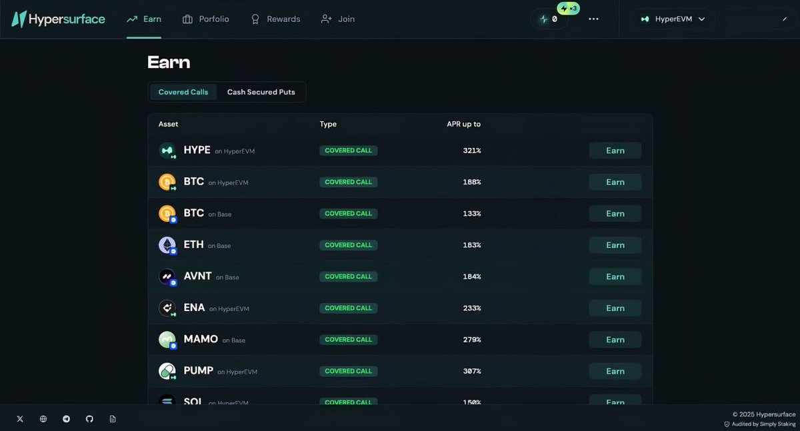This screenshot has width=800, height=431.
Task: Click the BTC on Base token icon
Action: pyautogui.click(x=167, y=214)
